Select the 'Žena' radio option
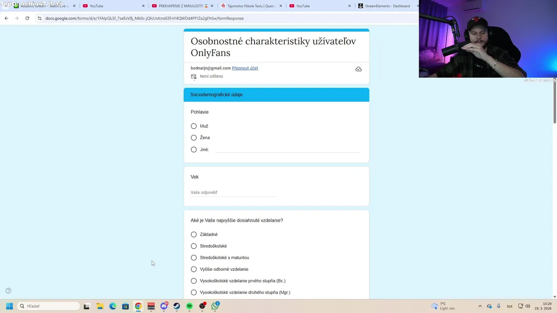This screenshot has height=313, width=557. [x=194, y=138]
